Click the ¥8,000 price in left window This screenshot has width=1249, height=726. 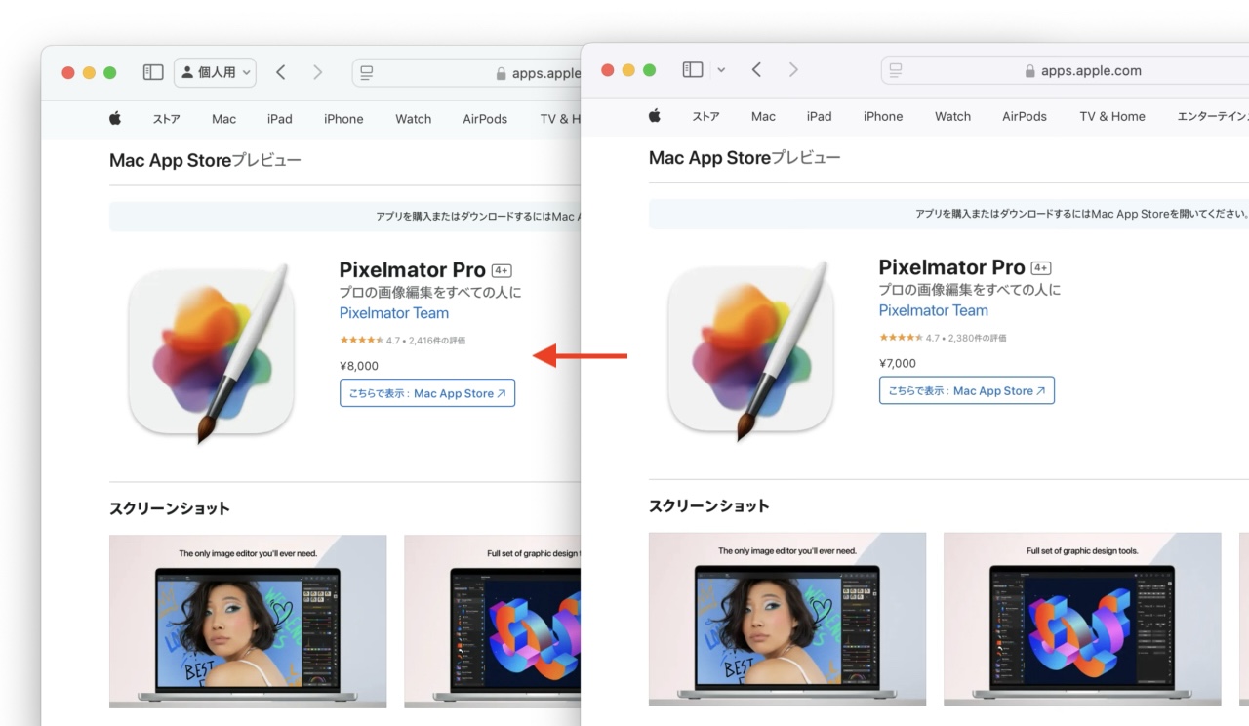coord(359,366)
